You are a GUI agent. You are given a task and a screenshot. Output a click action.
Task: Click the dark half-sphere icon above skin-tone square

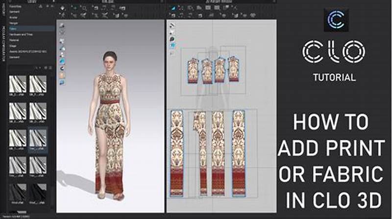(62, 68)
